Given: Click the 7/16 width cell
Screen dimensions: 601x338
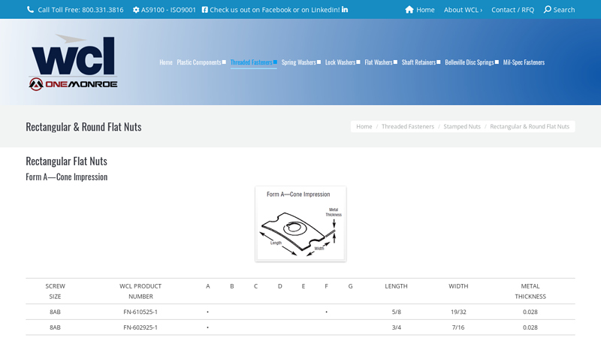Looking at the screenshot, I should click(458, 327).
